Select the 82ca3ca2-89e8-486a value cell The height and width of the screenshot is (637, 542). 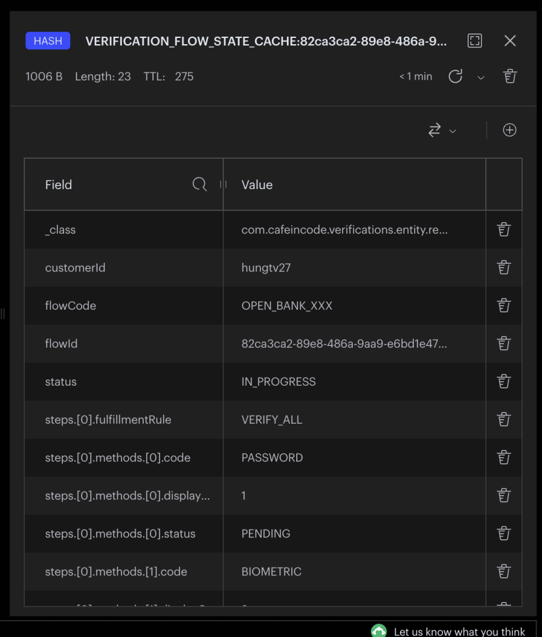click(x=354, y=343)
